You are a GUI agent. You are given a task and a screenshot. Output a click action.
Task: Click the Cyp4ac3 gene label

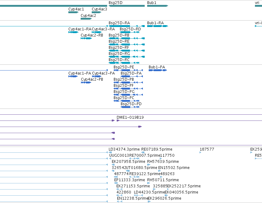click(x=99, y=9)
